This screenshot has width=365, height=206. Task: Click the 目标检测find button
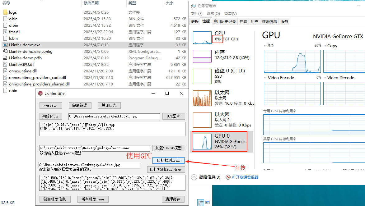point(169,160)
